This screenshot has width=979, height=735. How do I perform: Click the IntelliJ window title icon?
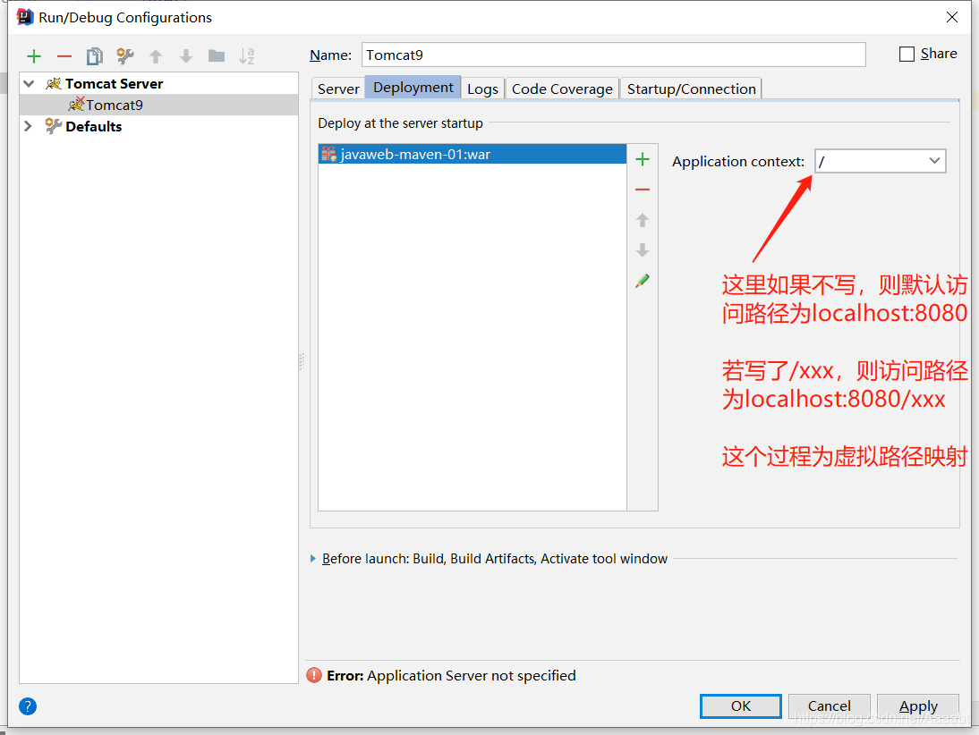click(24, 17)
